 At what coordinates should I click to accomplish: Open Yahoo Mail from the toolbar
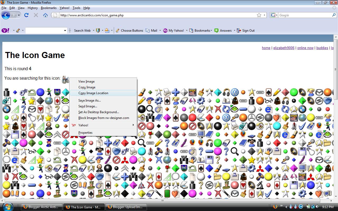pos(152,31)
